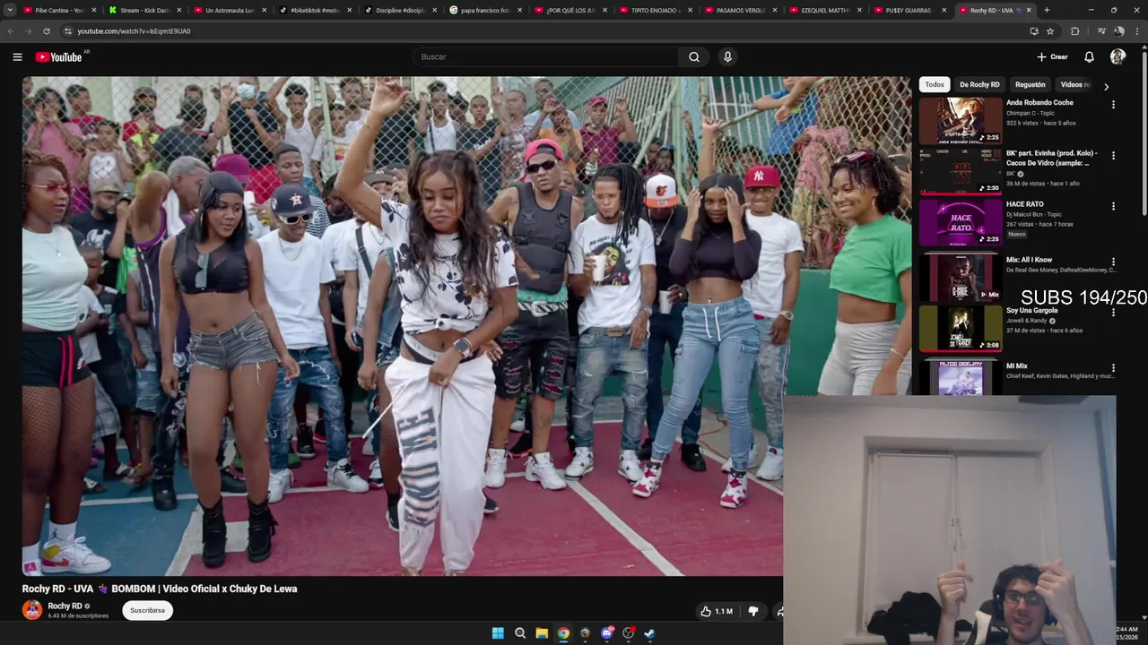Open Soy Una Gargola thumbnail
This screenshot has height=645, width=1148.
[x=961, y=328]
